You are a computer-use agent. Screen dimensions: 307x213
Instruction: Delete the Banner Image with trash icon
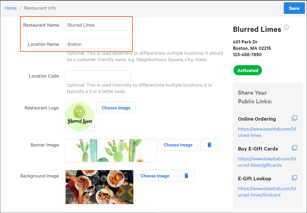(x=209, y=145)
